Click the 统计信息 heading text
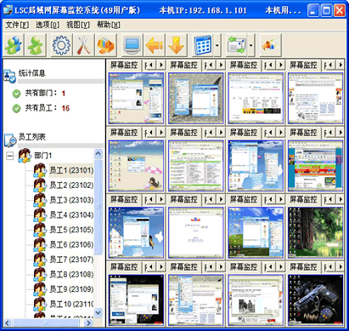The image size is (349, 331). click(x=32, y=73)
